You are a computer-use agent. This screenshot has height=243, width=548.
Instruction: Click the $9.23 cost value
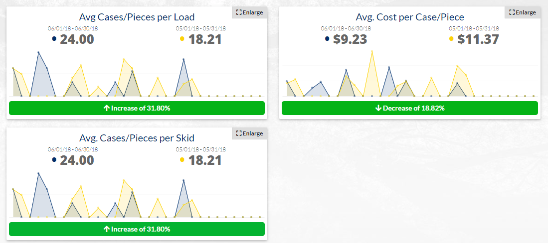[350, 39]
